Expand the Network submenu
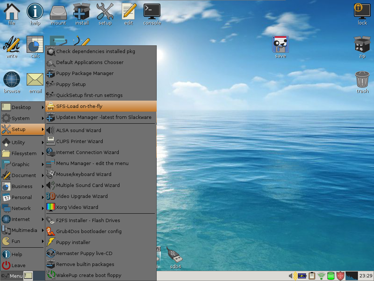This screenshot has width=374, height=281. [23, 208]
